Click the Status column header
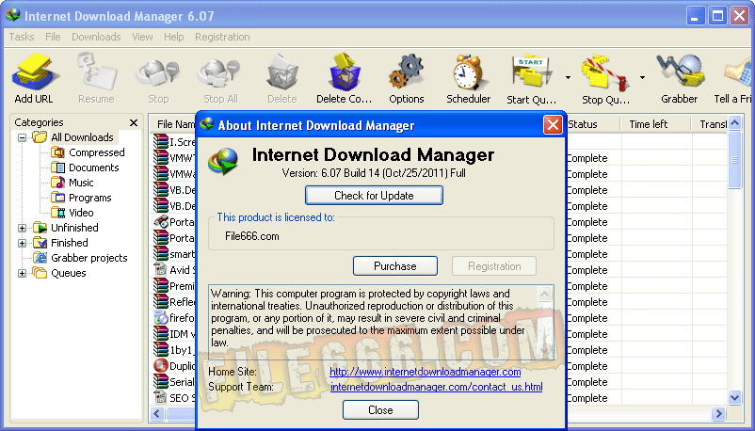Image resolution: width=755 pixels, height=431 pixels. pos(593,124)
